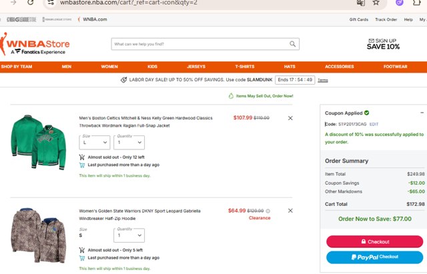Open the Quantity dropdown for Celtics jacket
Screen dimensions: 427x274
pyautogui.click(x=129, y=142)
